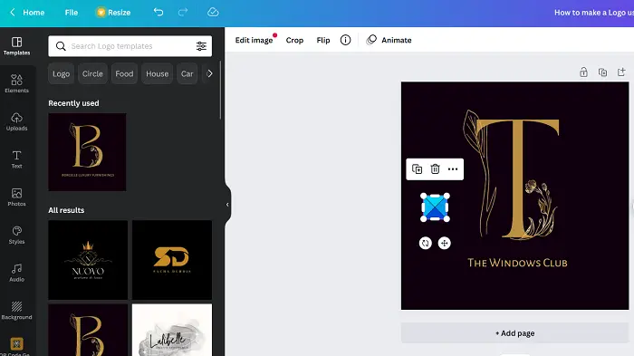Duplicate the page icon above canvas
Screen dimensions: 634x356
coord(602,72)
